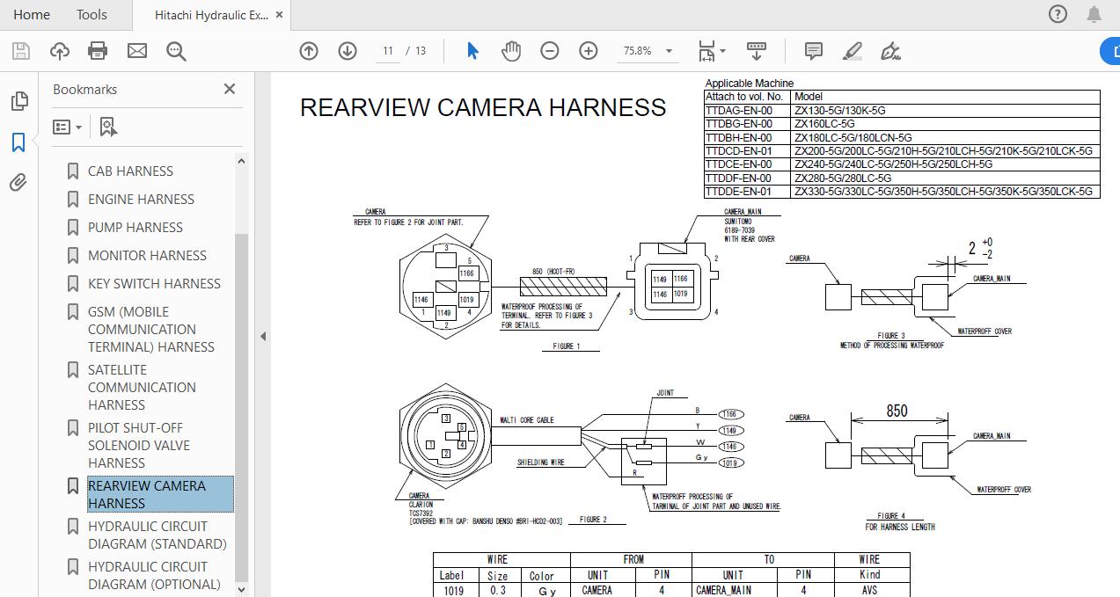The image size is (1120, 597).
Task: Open HYDRAULIC CIRCUIT DIAGRAM (OPTIONAL) bookmark
Action: point(154,575)
